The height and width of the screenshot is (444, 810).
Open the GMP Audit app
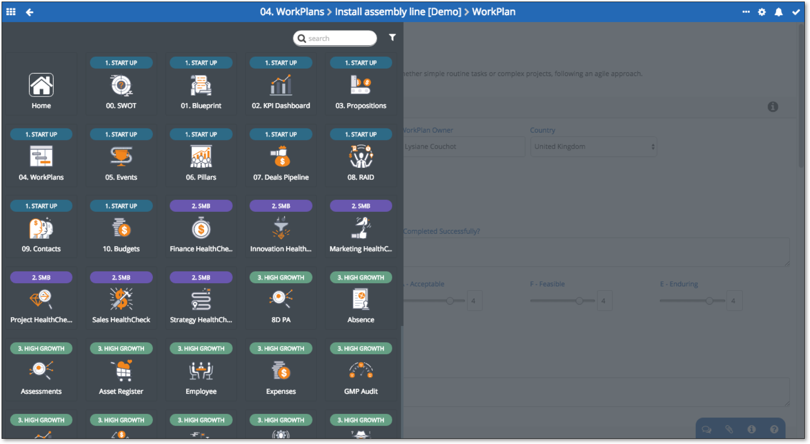[x=361, y=370]
